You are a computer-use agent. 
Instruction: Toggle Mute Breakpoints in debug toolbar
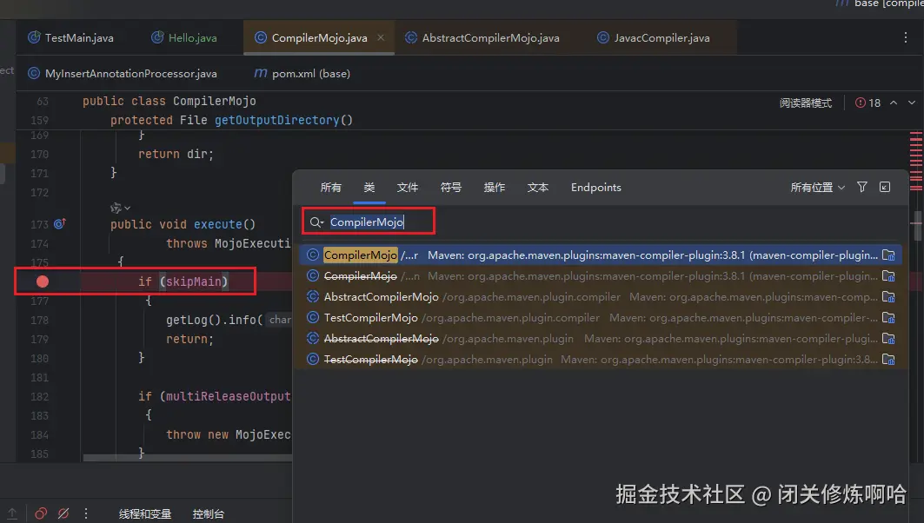(x=63, y=513)
